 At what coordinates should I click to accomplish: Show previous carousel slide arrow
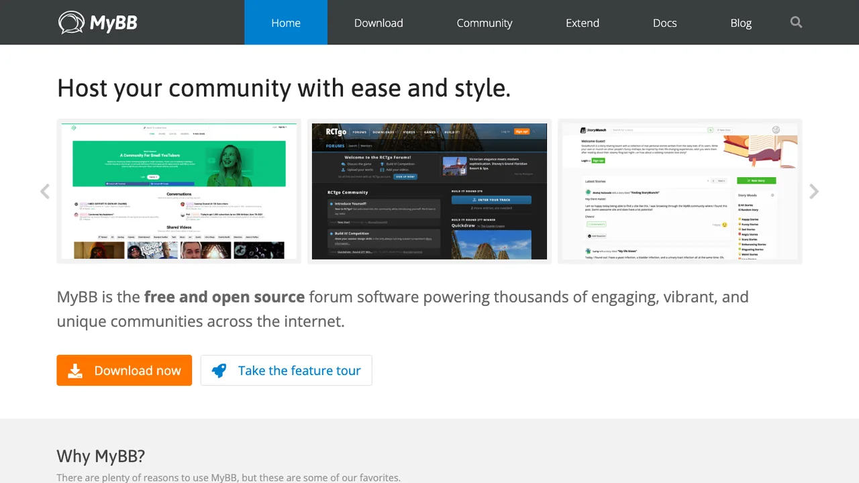[45, 192]
